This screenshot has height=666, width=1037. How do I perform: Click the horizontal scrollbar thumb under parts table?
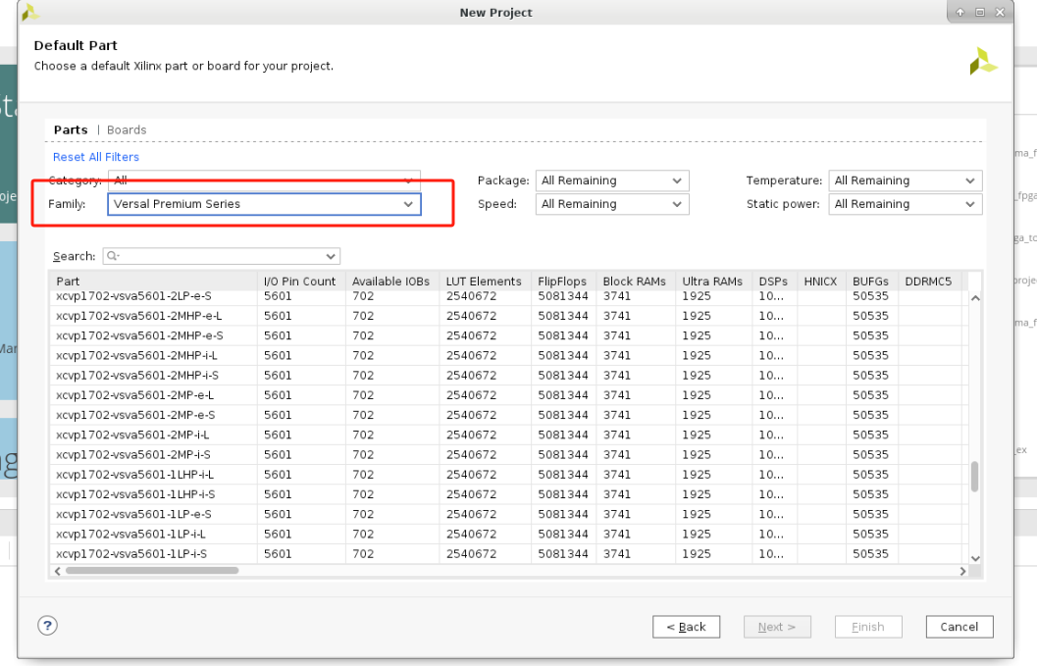[152, 570]
